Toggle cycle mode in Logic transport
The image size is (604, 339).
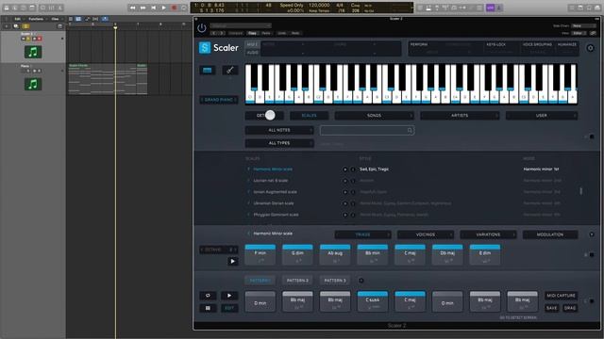point(184,8)
